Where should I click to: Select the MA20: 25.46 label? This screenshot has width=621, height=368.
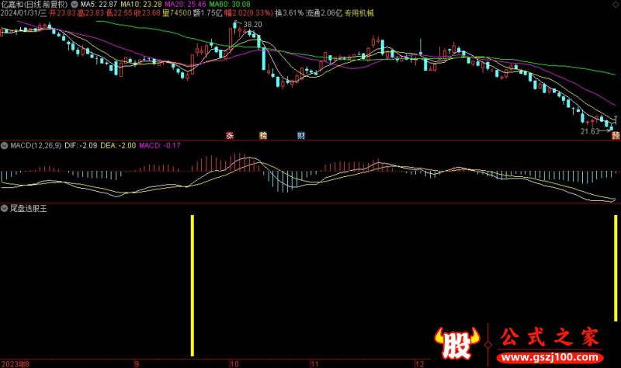(x=186, y=5)
